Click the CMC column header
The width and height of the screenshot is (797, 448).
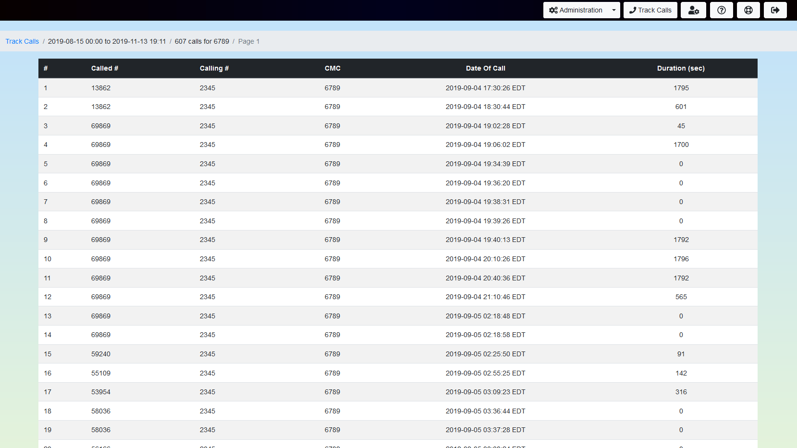pyautogui.click(x=332, y=68)
